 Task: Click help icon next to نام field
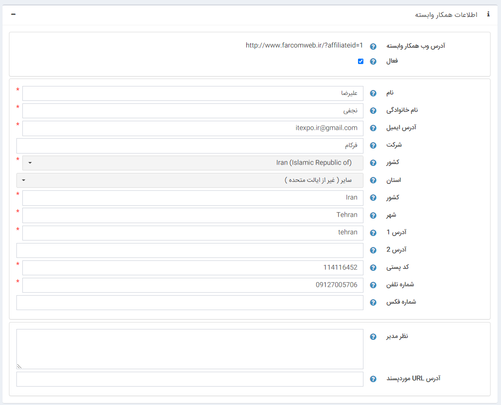373,93
